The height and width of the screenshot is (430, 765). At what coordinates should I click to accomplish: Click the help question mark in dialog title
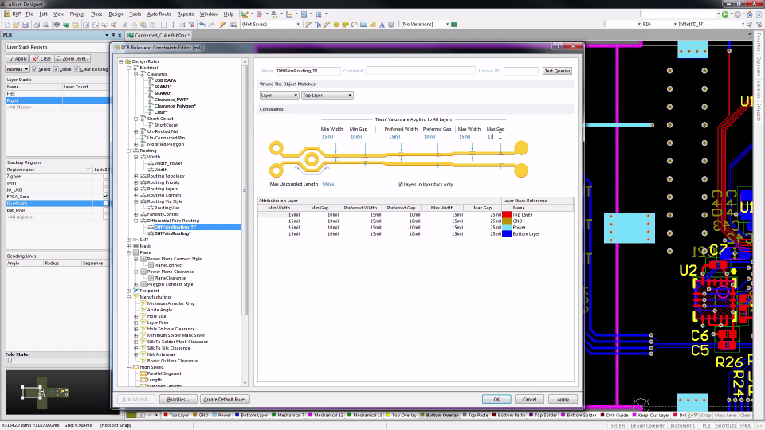[558, 46]
